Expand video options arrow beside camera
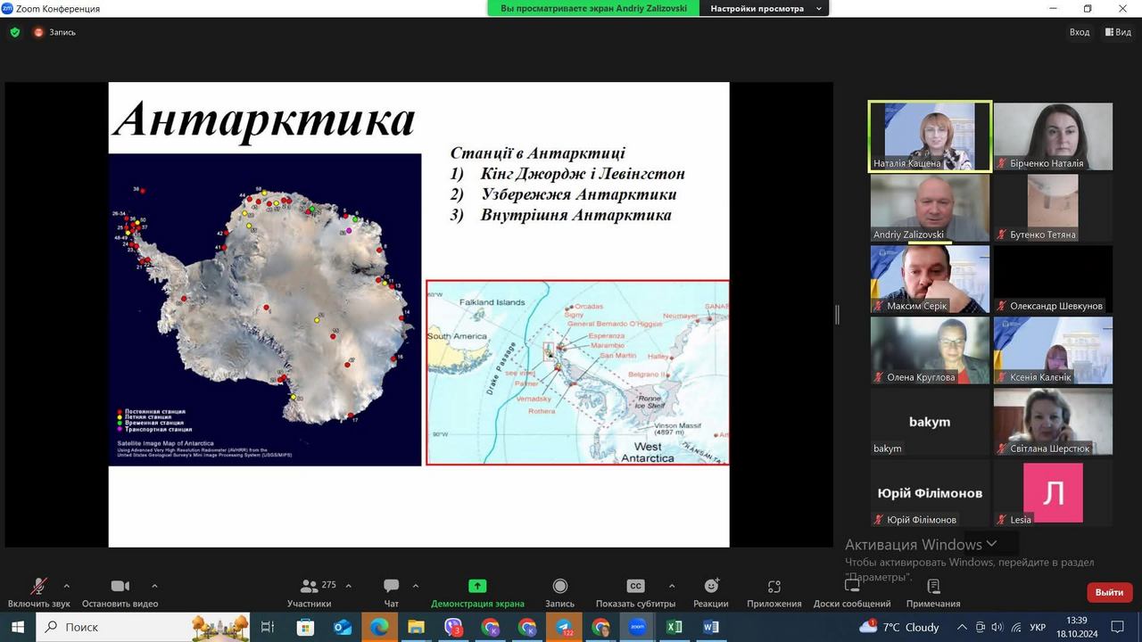The width and height of the screenshot is (1142, 642). pyautogui.click(x=154, y=586)
